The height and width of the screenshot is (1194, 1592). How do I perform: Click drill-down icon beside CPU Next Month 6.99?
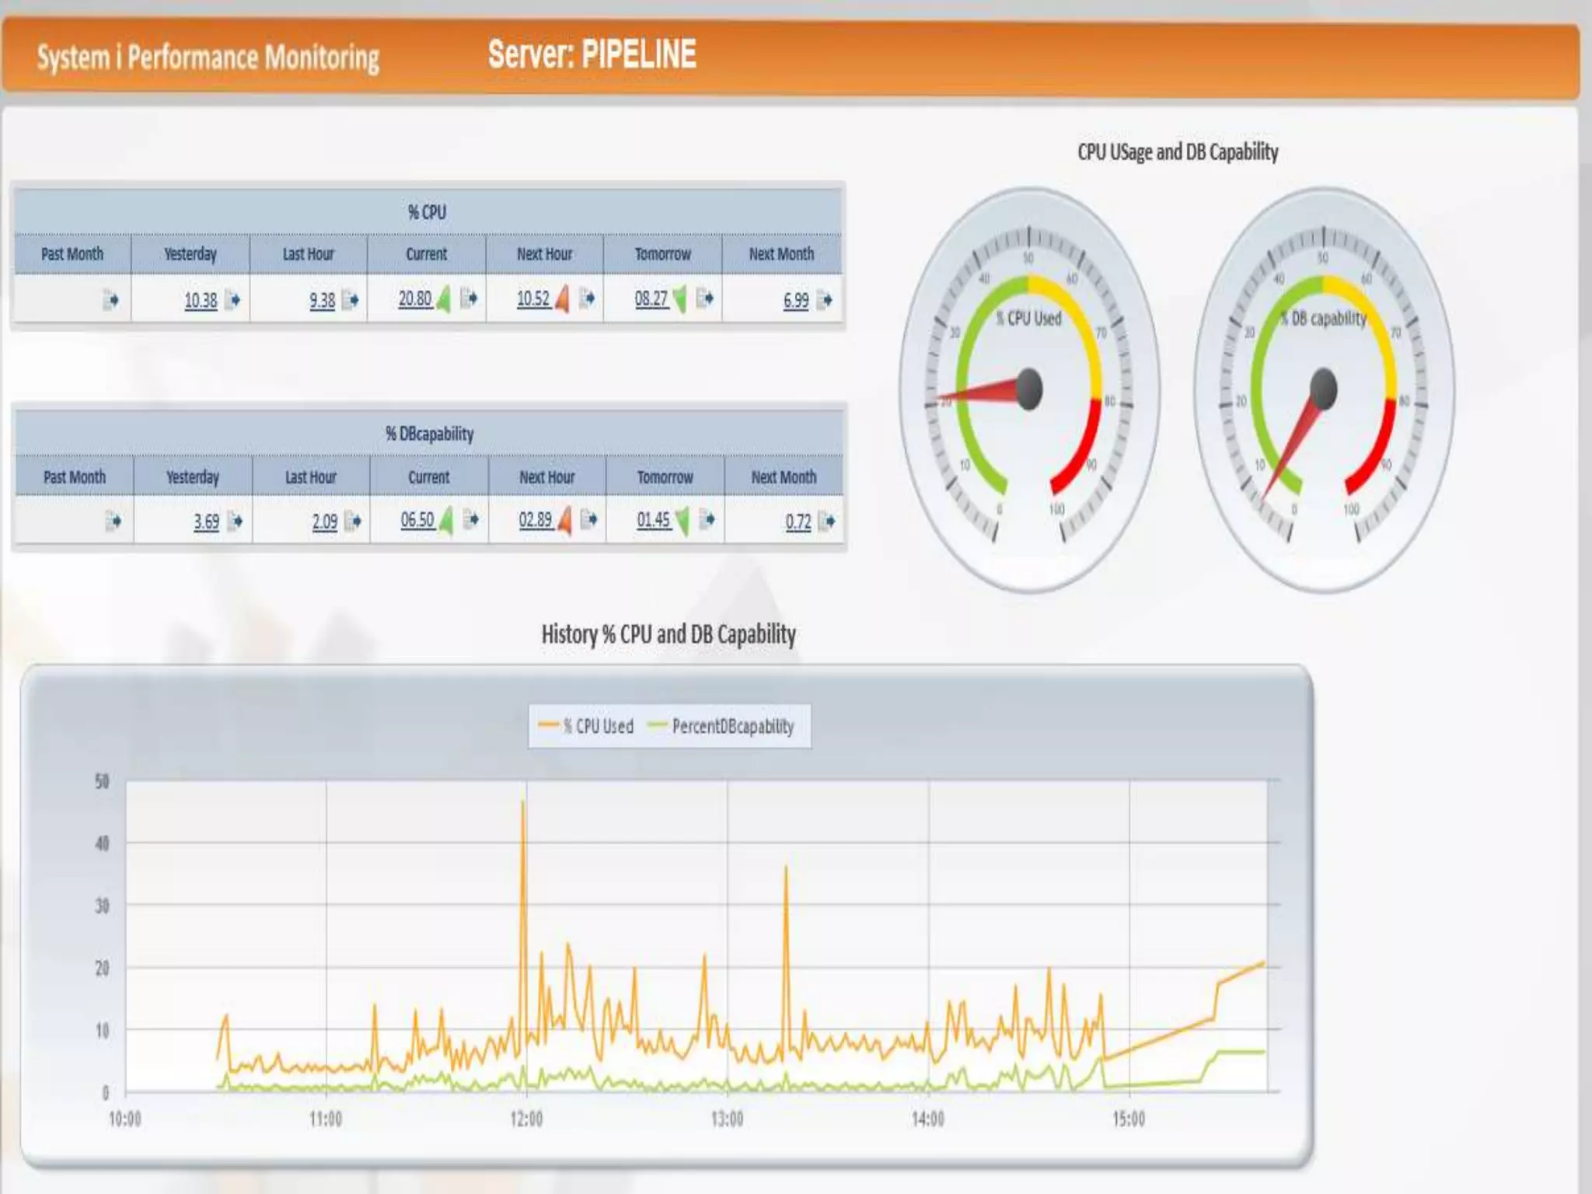click(x=825, y=299)
